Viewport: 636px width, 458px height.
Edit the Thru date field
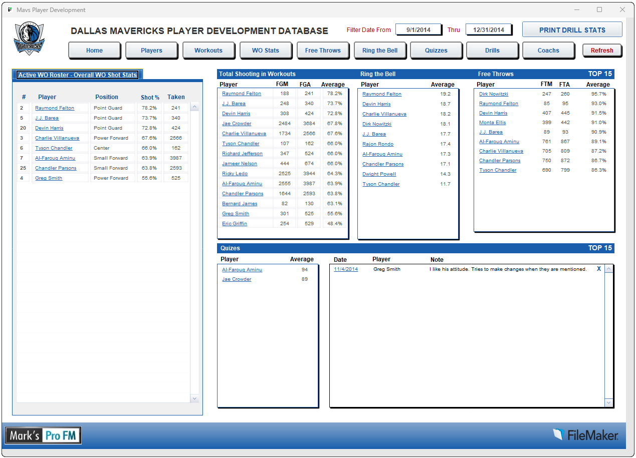coord(489,30)
